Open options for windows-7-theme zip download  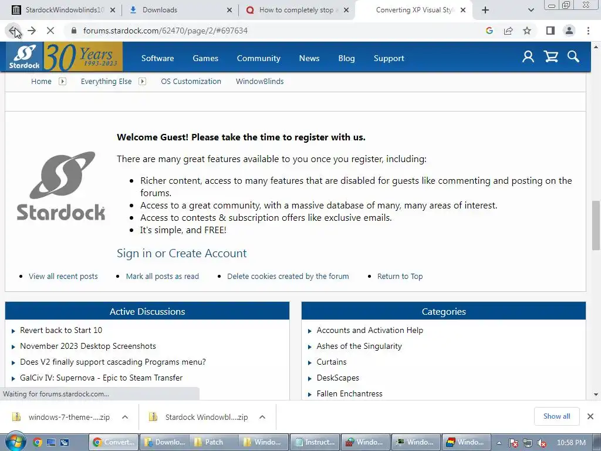(125, 417)
